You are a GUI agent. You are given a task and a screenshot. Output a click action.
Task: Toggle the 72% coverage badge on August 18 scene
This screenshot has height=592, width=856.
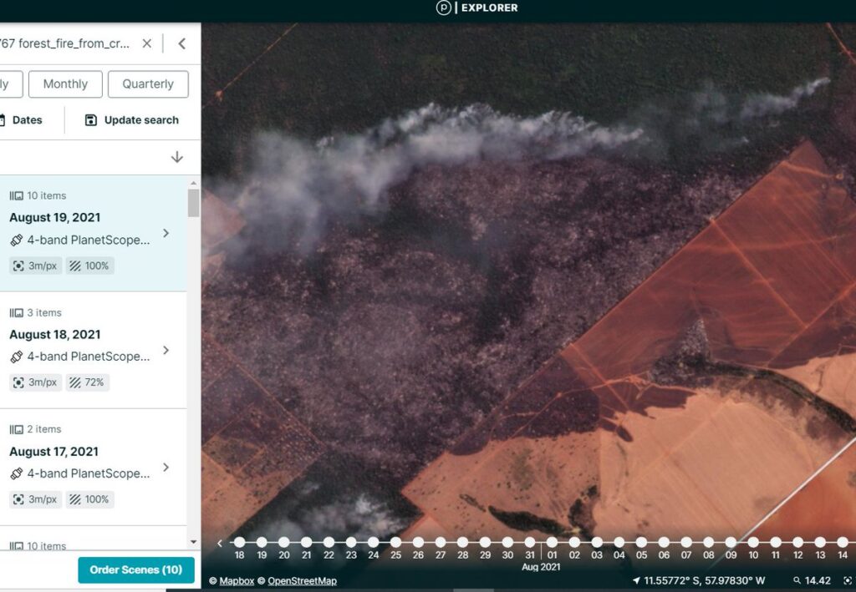[87, 382]
